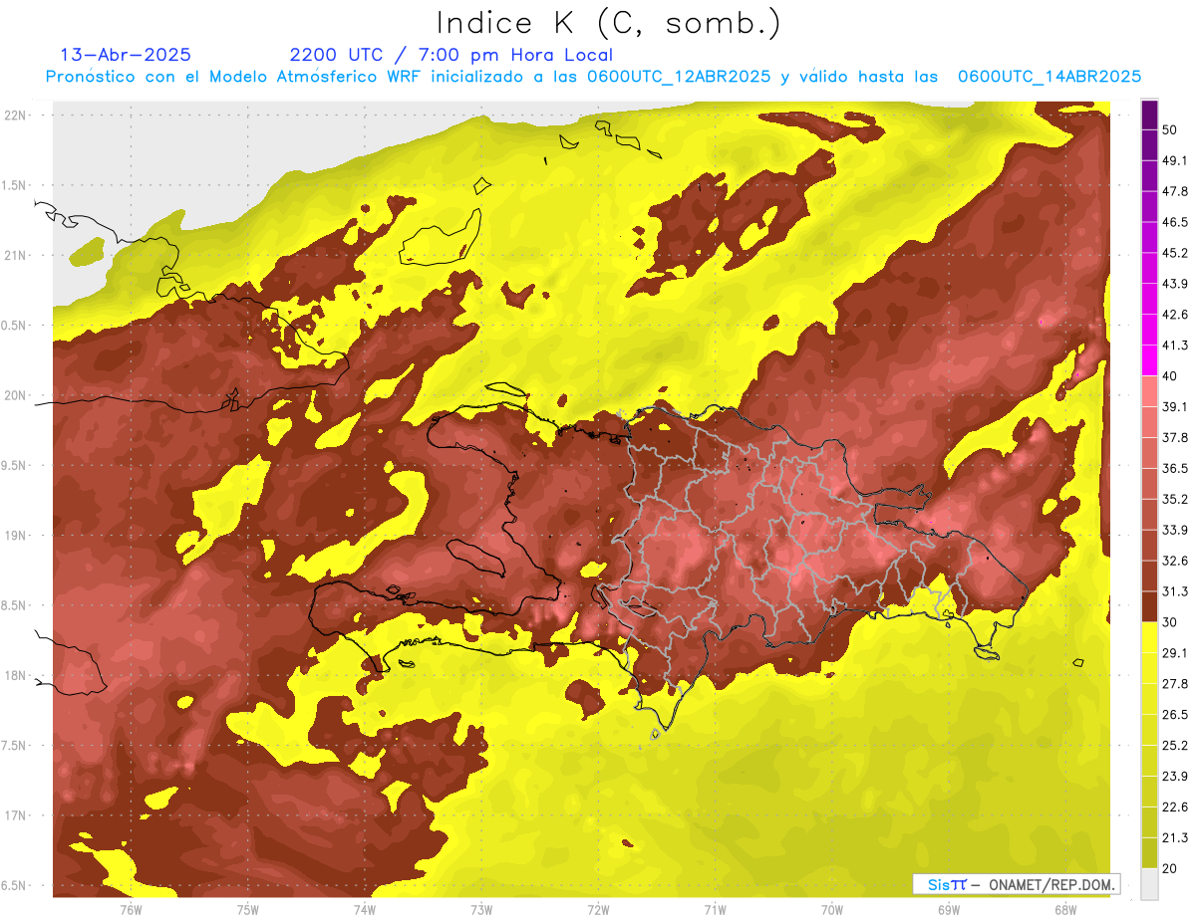Click the map title "Indice K (C, somb.)"
The image size is (1196, 923).
608,23
